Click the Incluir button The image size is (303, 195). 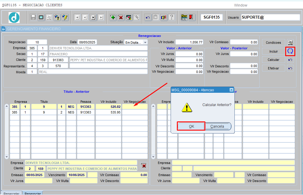(273, 51)
